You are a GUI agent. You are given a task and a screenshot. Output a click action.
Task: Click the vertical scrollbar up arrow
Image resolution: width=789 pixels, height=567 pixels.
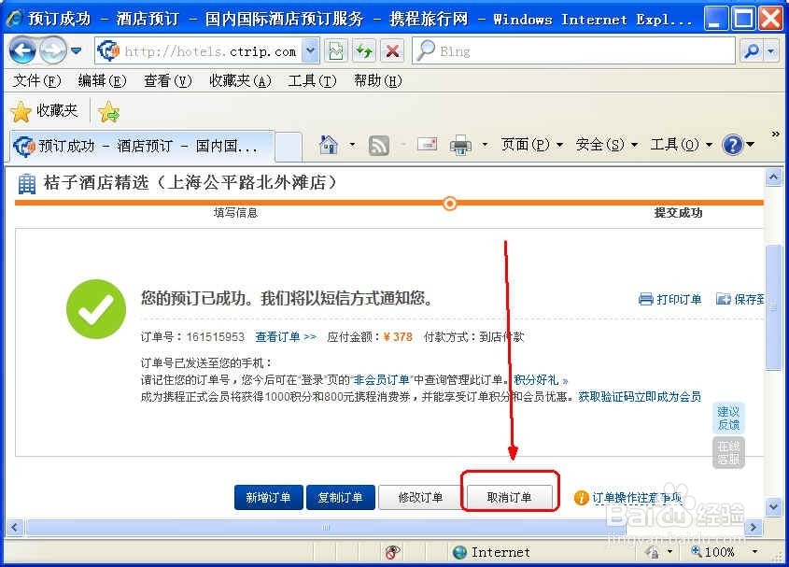(773, 177)
